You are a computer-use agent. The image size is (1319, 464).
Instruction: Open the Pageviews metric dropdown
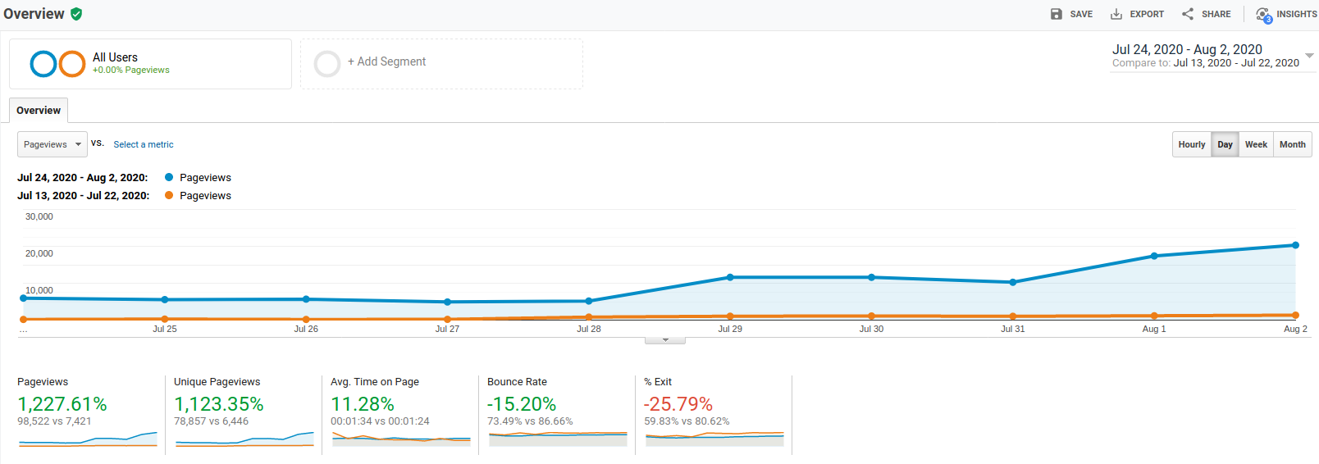point(52,144)
